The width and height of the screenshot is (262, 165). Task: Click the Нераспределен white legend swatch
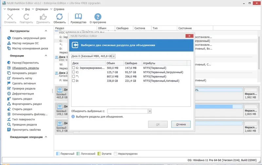[115, 154]
